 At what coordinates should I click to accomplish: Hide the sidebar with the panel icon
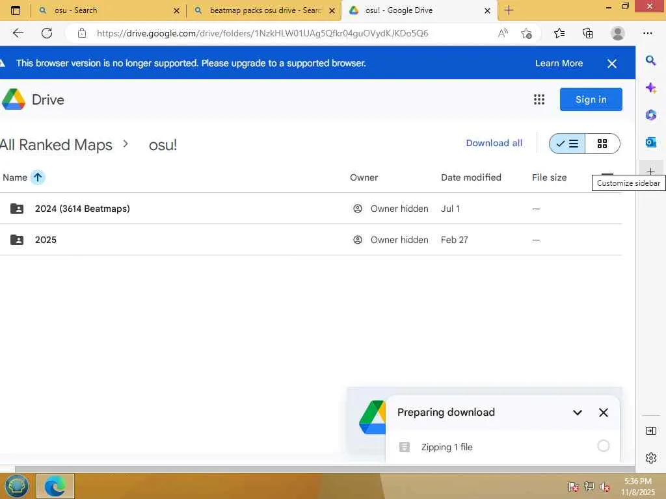[650, 431]
